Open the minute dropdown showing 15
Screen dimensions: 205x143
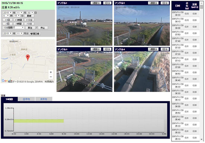point(17,16)
